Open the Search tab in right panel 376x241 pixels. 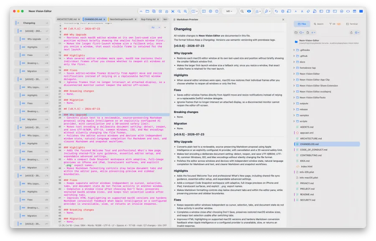click(318, 24)
